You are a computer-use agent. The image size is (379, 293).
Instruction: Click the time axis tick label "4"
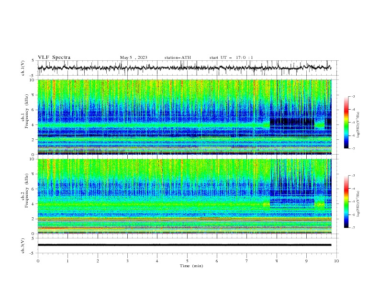(157, 261)
